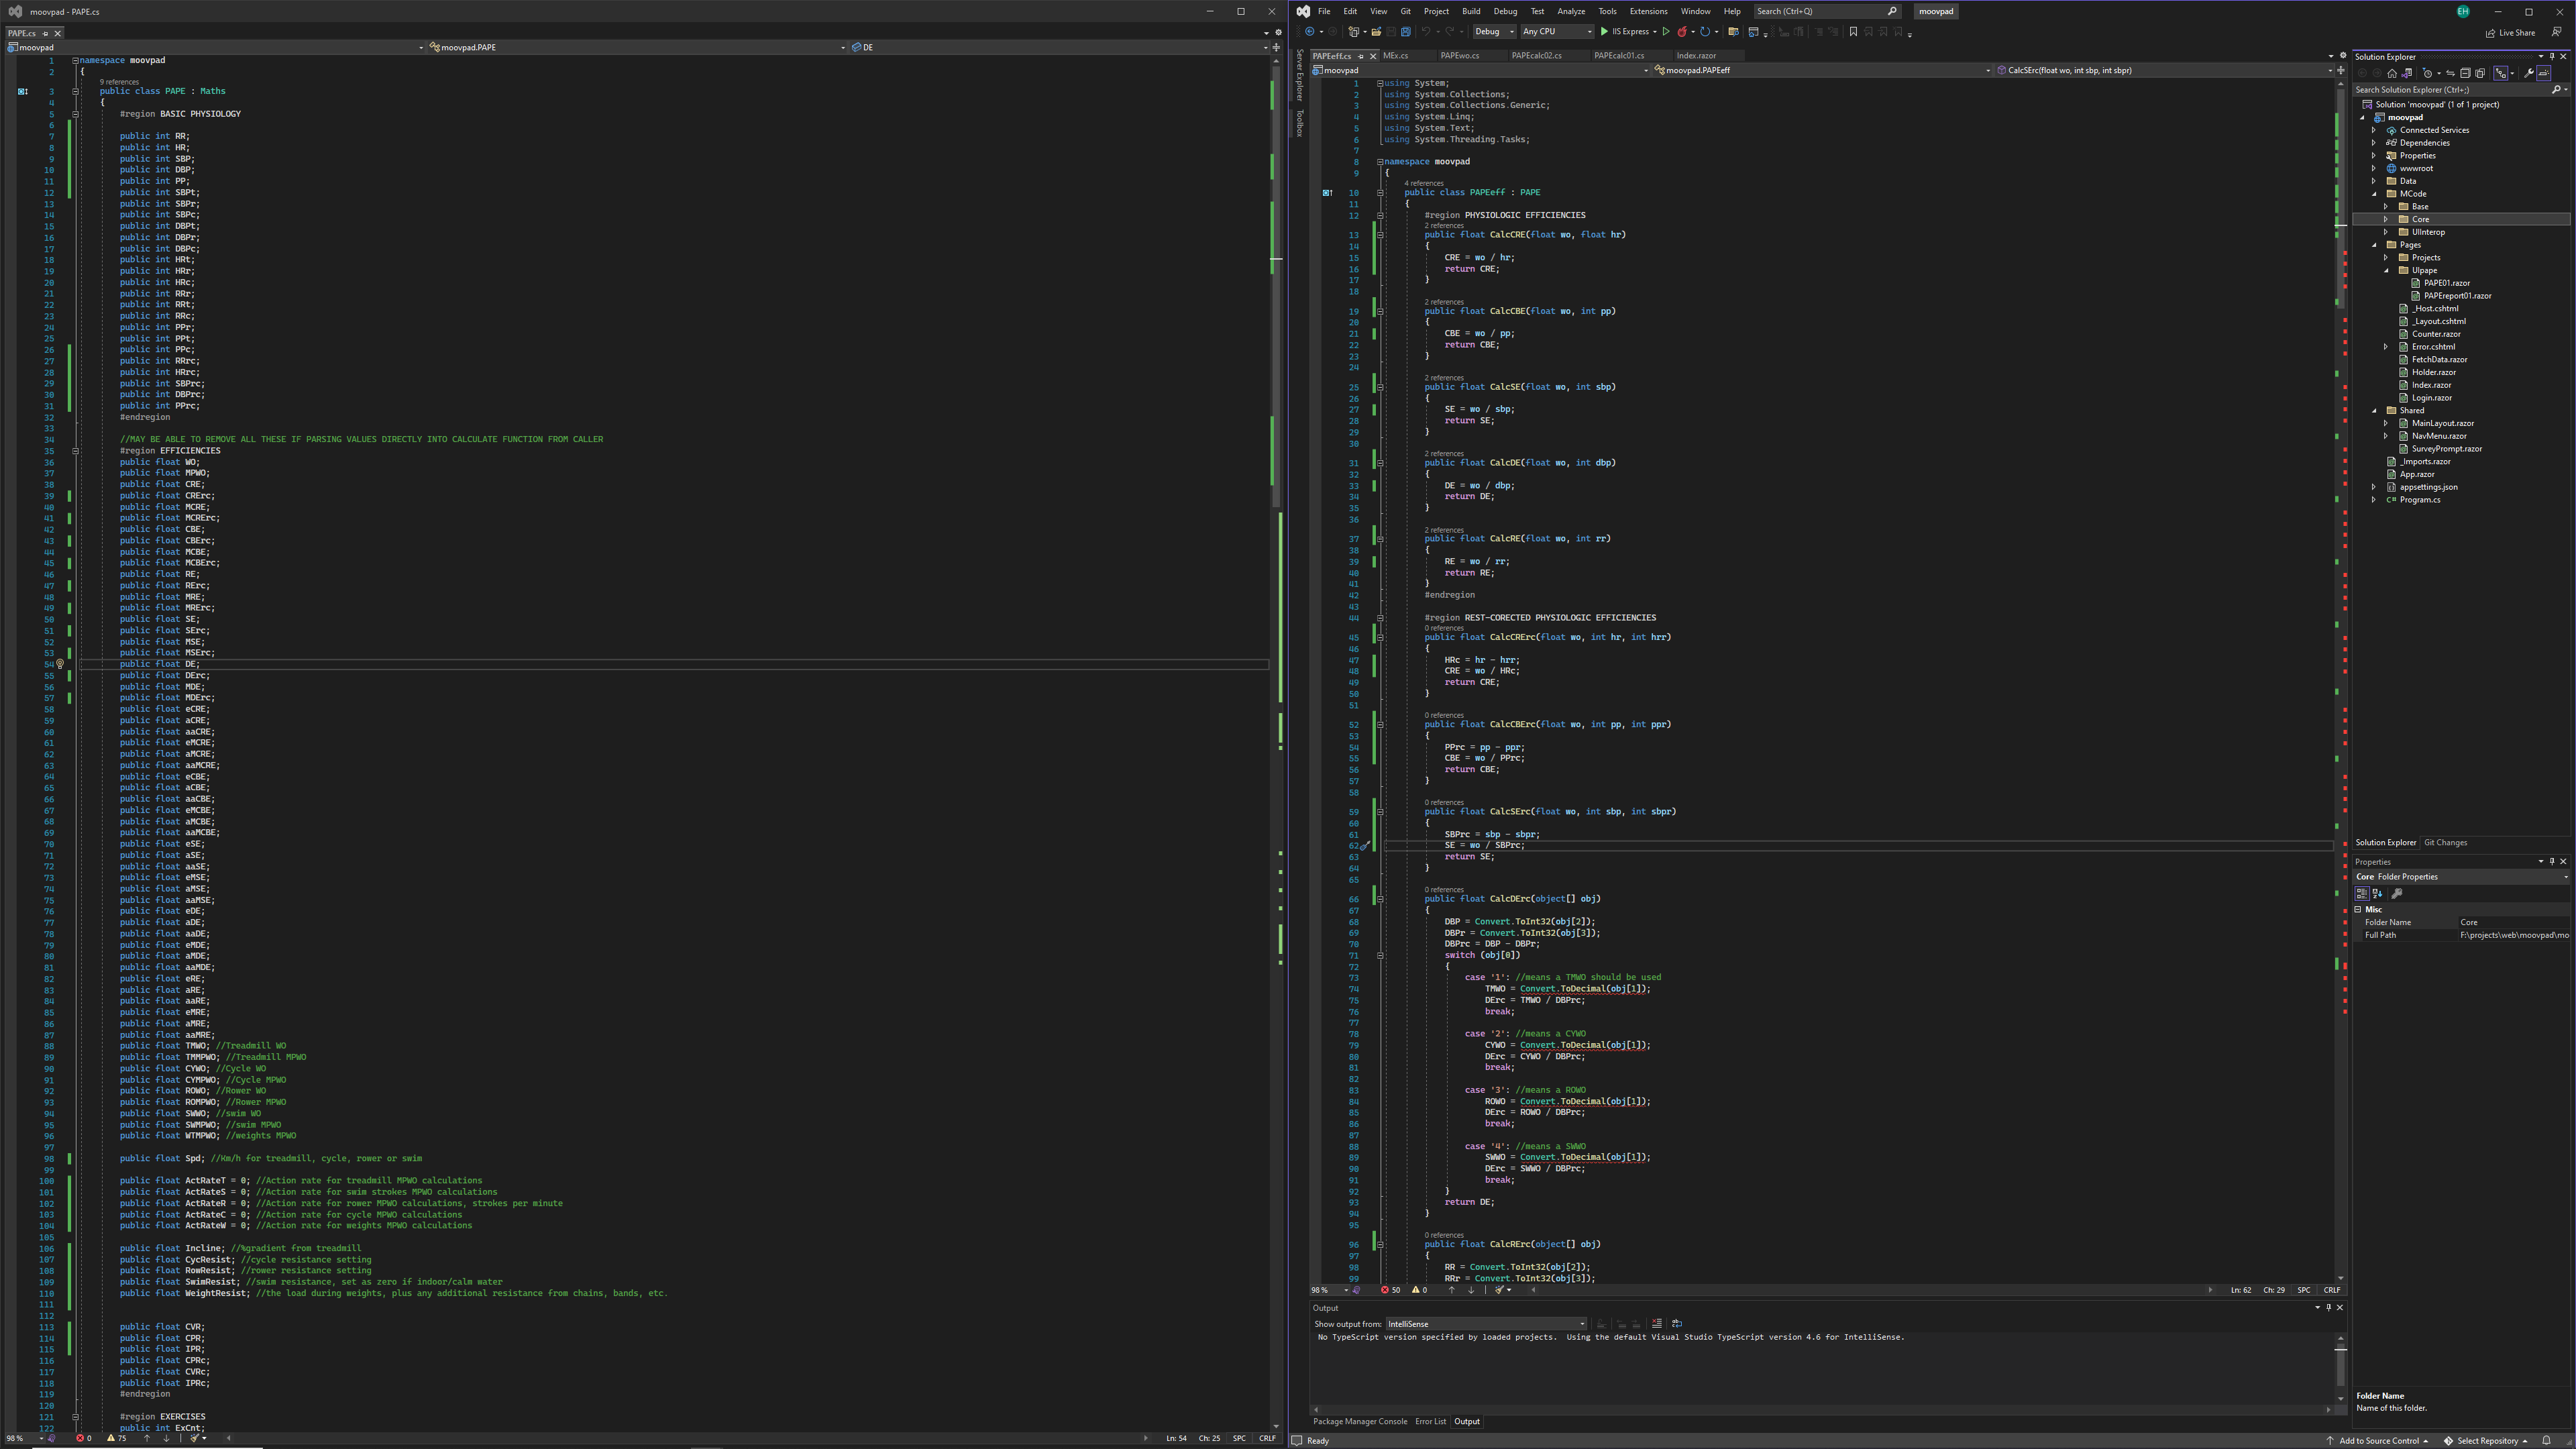Click the Hot Reload flame icon
Viewport: 2576px width, 1449px height.
pos(1682,32)
